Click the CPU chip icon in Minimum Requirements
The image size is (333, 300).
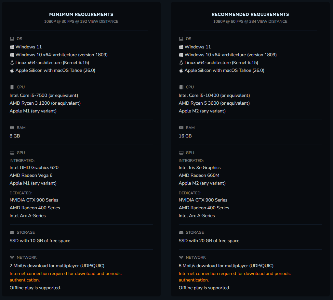click(x=12, y=87)
